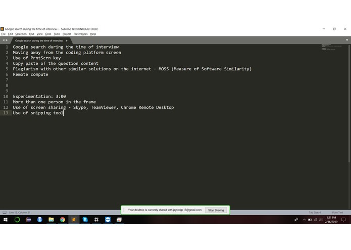Click the text 'Experimentation: 3:00'
The image size is (351, 250).
39,97
